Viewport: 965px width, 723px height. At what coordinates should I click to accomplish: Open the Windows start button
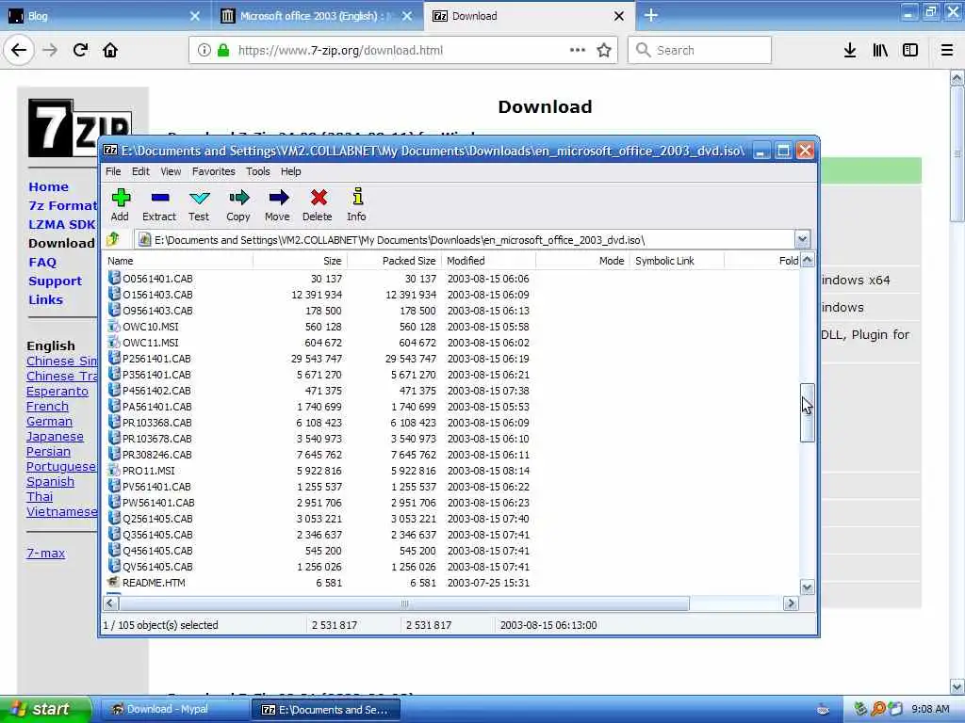click(x=45, y=710)
